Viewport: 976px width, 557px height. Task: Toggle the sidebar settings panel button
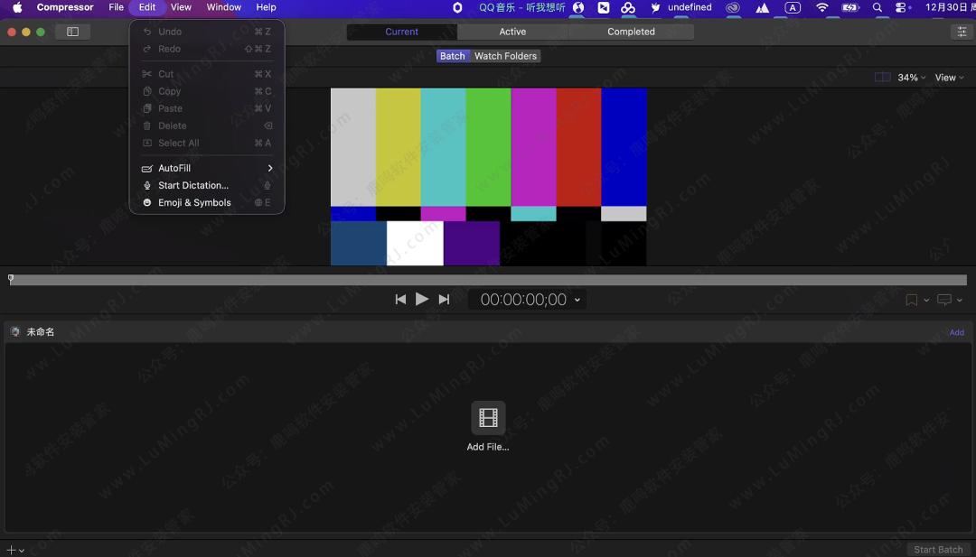point(72,32)
